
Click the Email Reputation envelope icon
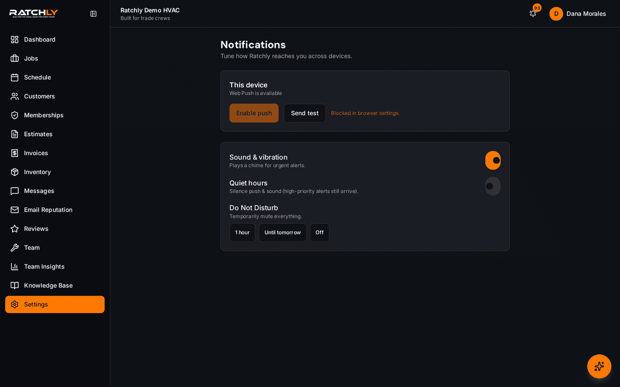(15, 210)
